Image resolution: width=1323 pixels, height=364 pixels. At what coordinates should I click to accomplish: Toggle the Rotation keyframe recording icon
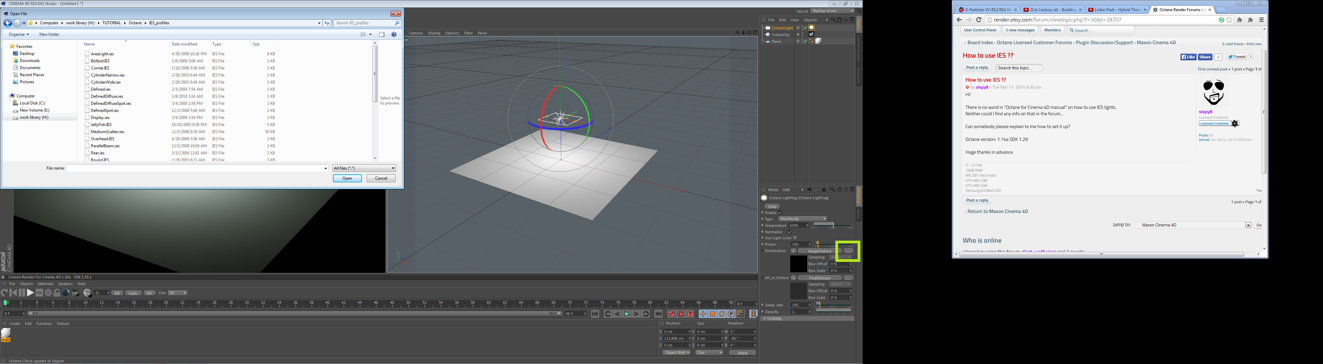pos(721,314)
